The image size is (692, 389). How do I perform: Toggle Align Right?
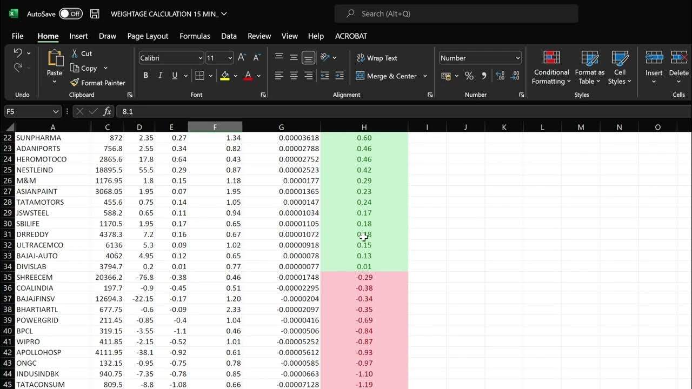[x=309, y=76]
